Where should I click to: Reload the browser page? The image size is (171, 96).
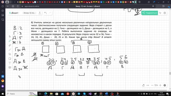pyautogui.click(x=18, y=6)
